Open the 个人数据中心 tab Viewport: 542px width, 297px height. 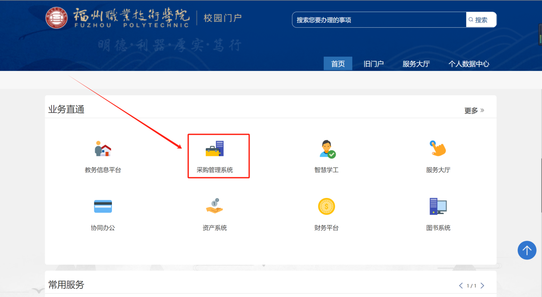click(468, 64)
